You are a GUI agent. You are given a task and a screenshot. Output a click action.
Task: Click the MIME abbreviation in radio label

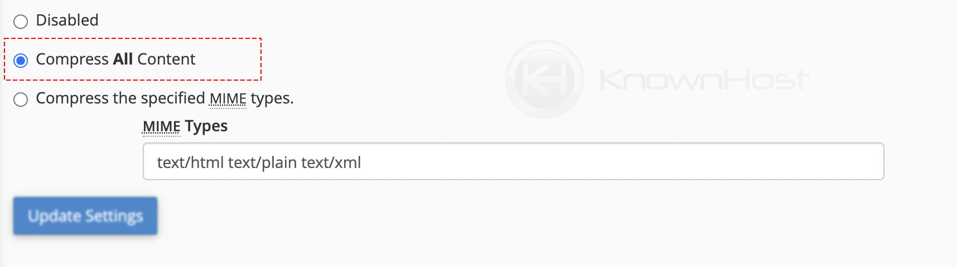228,98
